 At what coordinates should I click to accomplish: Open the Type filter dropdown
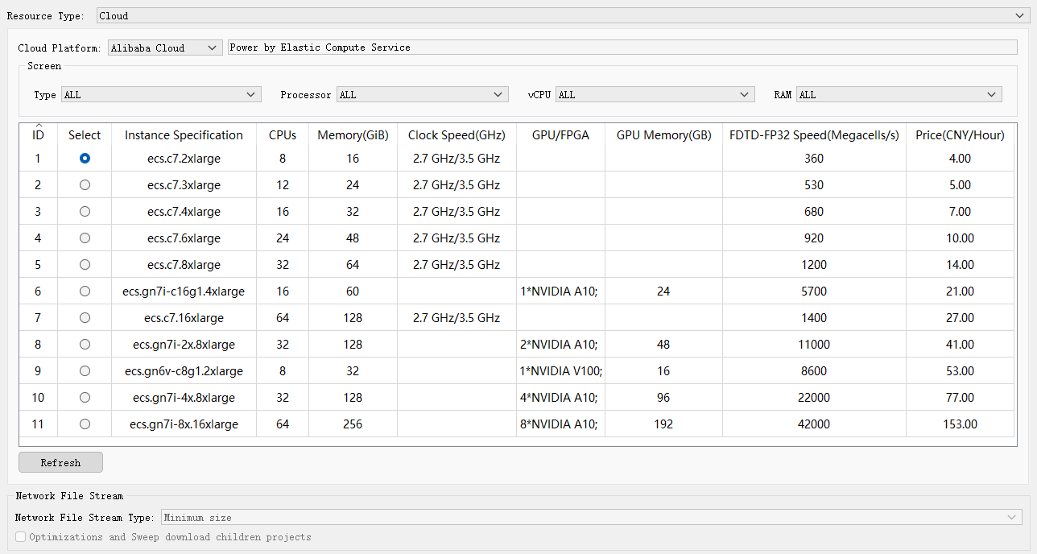coord(161,95)
